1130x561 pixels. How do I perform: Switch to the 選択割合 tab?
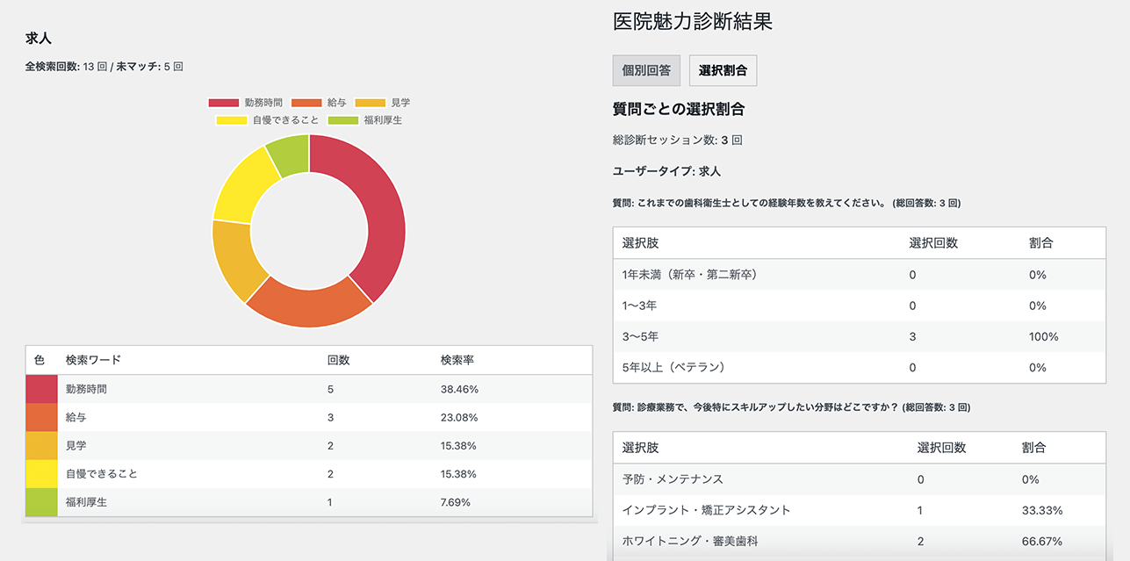pyautogui.click(x=723, y=71)
